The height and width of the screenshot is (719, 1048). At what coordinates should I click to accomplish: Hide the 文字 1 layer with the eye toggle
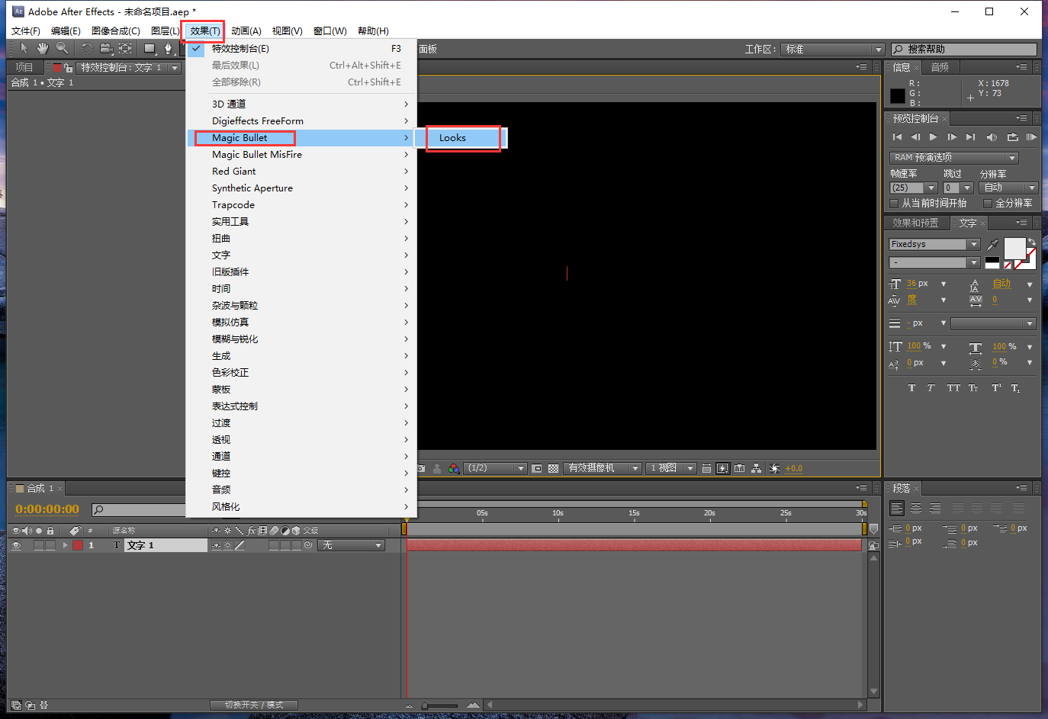pyautogui.click(x=15, y=545)
